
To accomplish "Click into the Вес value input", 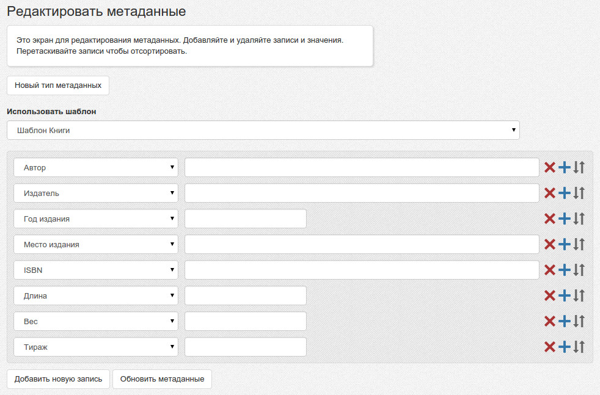I will pos(245,321).
